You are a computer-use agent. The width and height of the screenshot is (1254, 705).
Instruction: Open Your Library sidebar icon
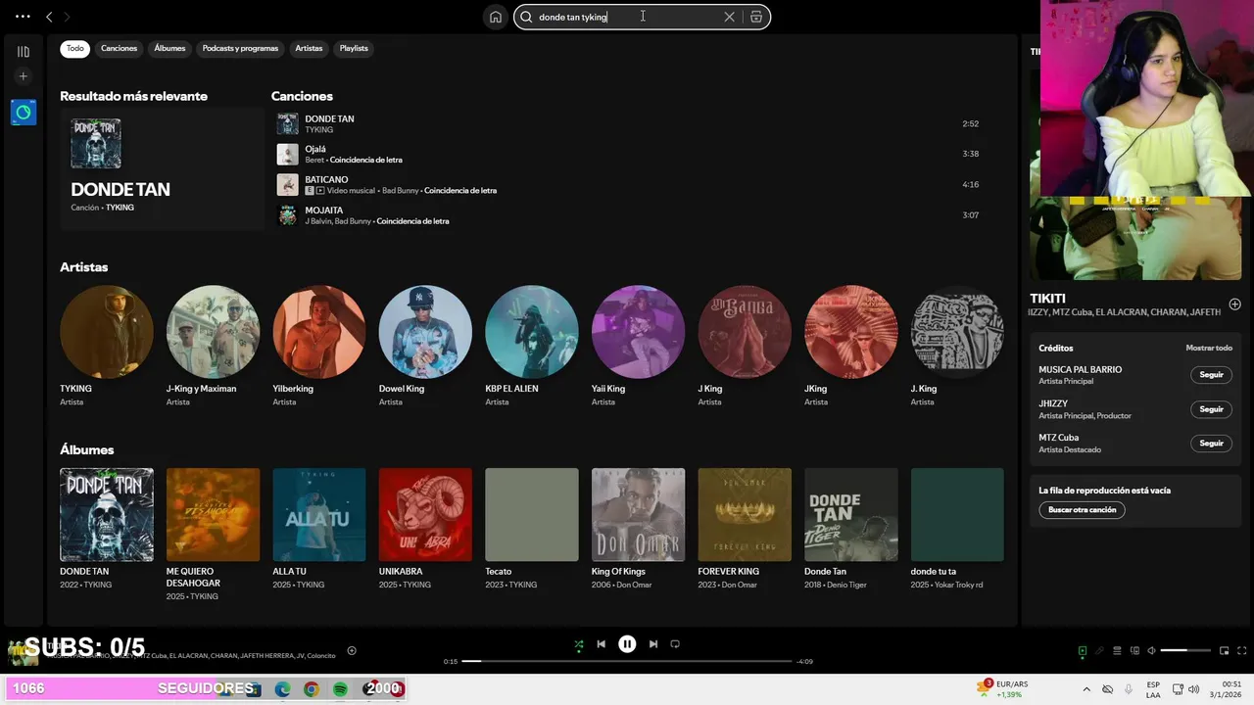pyautogui.click(x=24, y=51)
